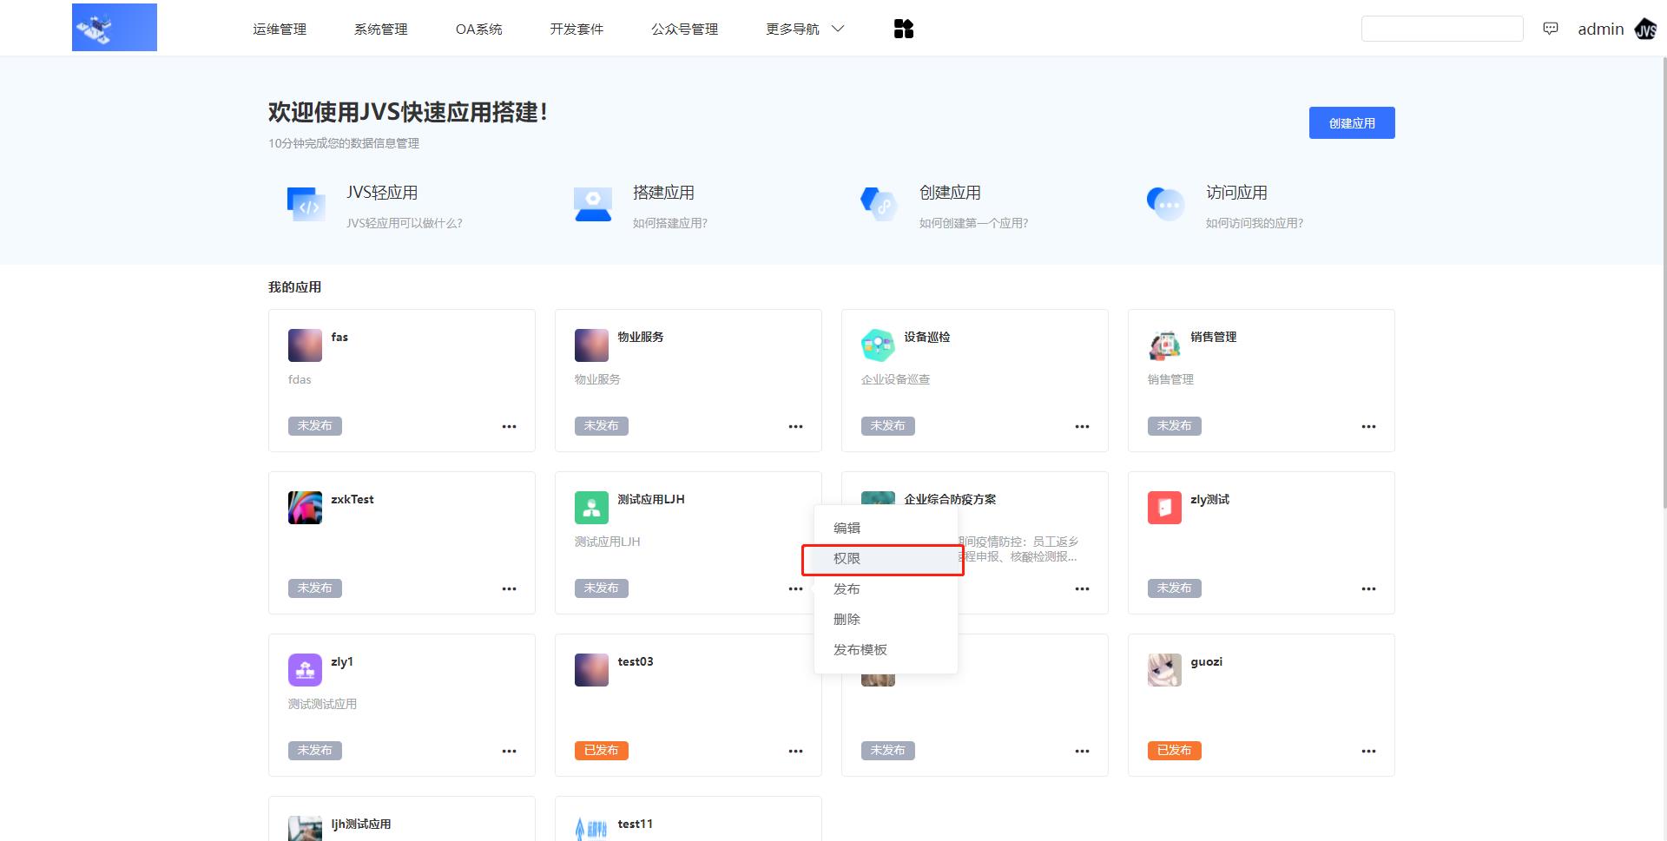Viewport: 1667px width, 841px height.
Task: Click the 创建应用 blue button
Action: pyautogui.click(x=1352, y=123)
